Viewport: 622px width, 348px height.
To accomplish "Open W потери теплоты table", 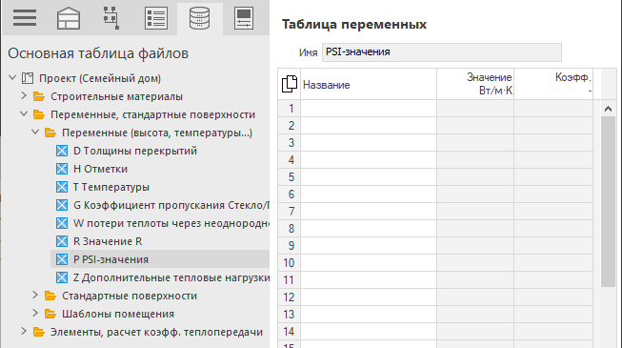I will coord(171,223).
